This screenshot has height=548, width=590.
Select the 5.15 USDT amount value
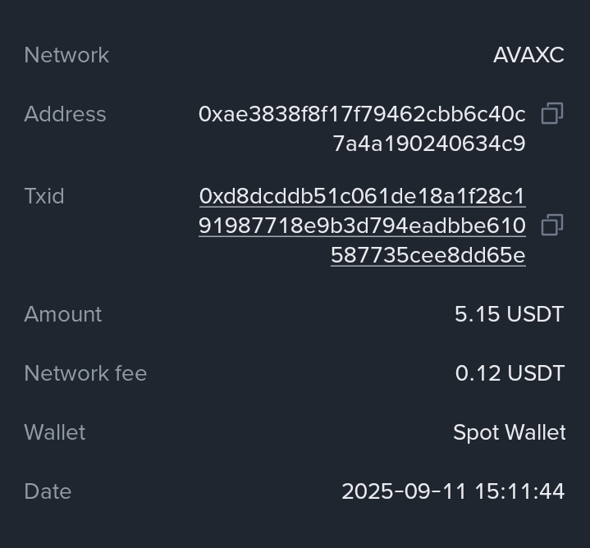509,315
